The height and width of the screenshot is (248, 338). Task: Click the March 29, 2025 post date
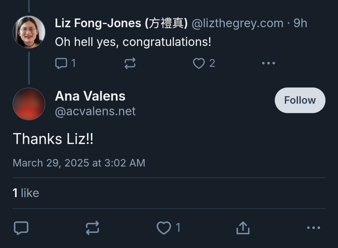point(79,163)
